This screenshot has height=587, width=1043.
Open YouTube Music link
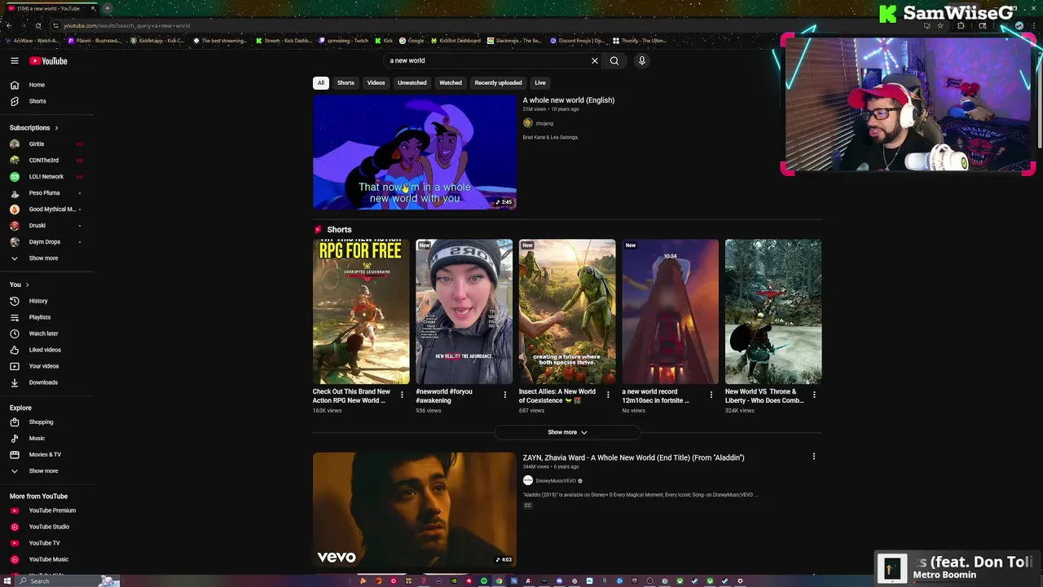[48, 559]
